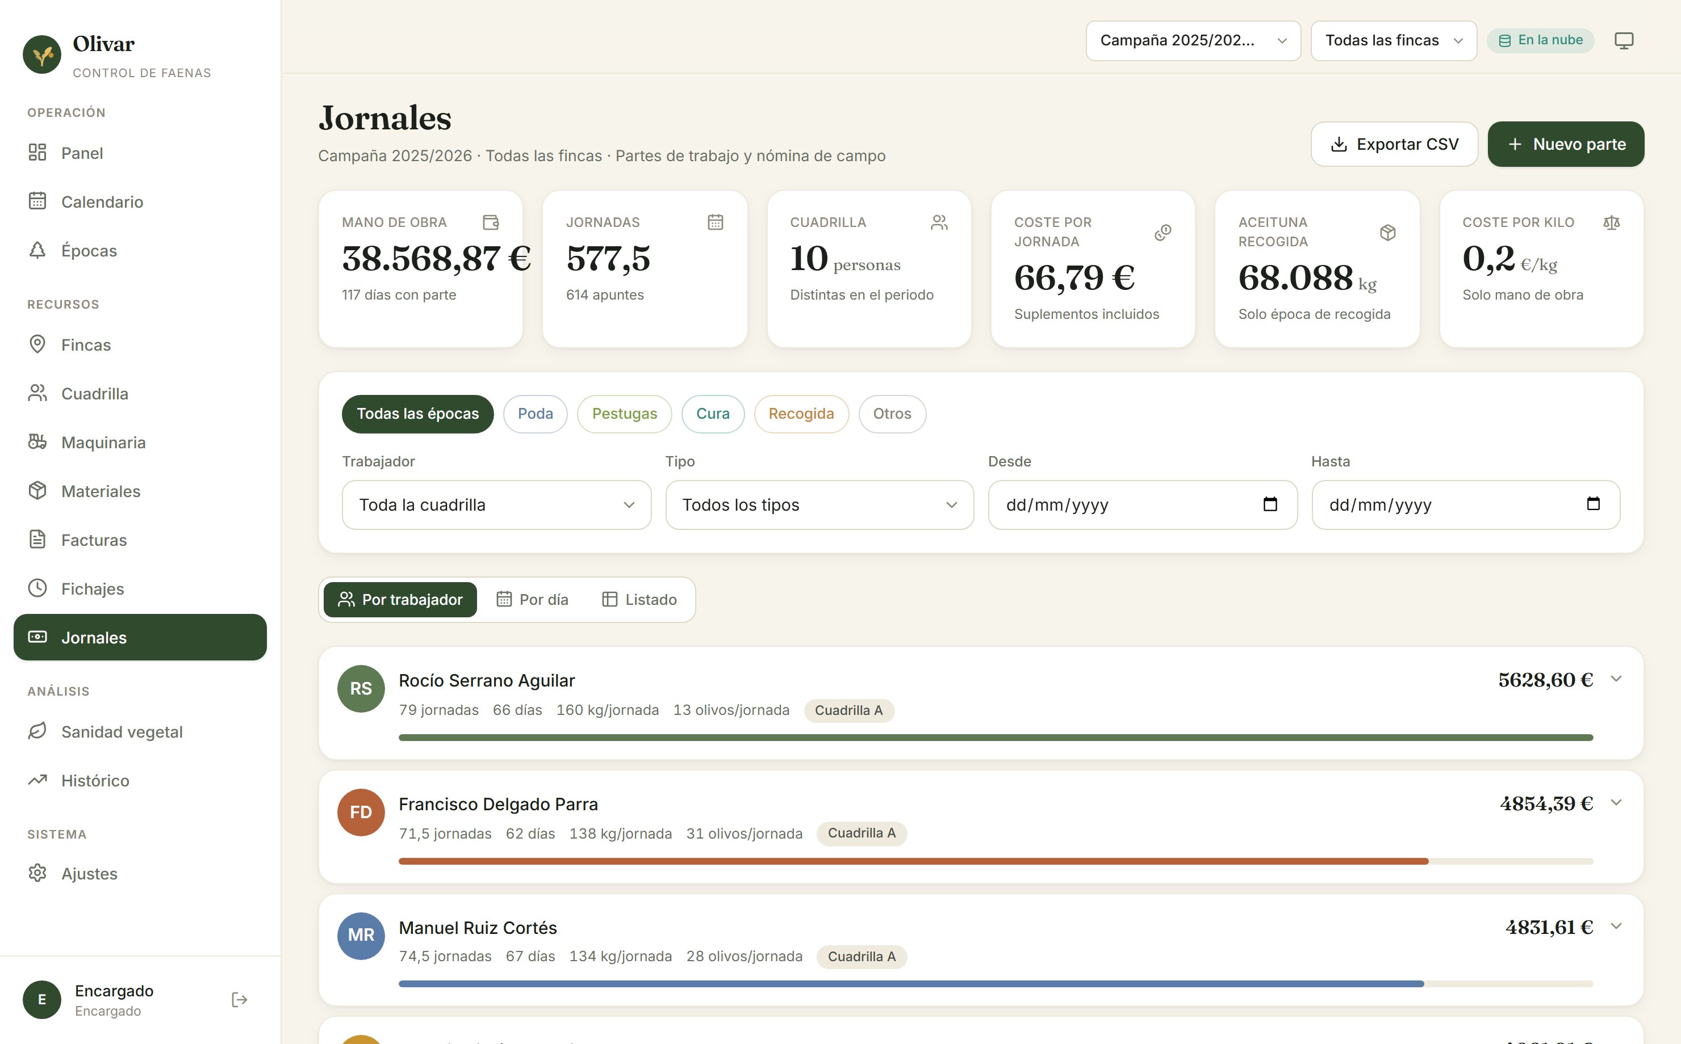Click the monitor display icon in header
The width and height of the screenshot is (1681, 1044).
pyautogui.click(x=1624, y=41)
